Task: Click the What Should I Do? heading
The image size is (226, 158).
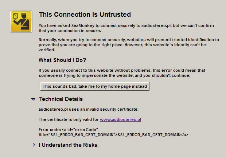Action: point(62,60)
